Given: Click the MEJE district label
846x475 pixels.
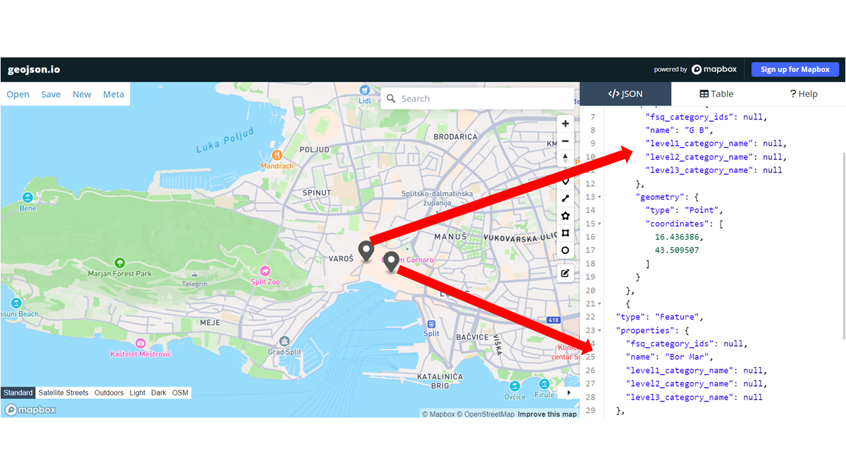Looking at the screenshot, I should (210, 323).
